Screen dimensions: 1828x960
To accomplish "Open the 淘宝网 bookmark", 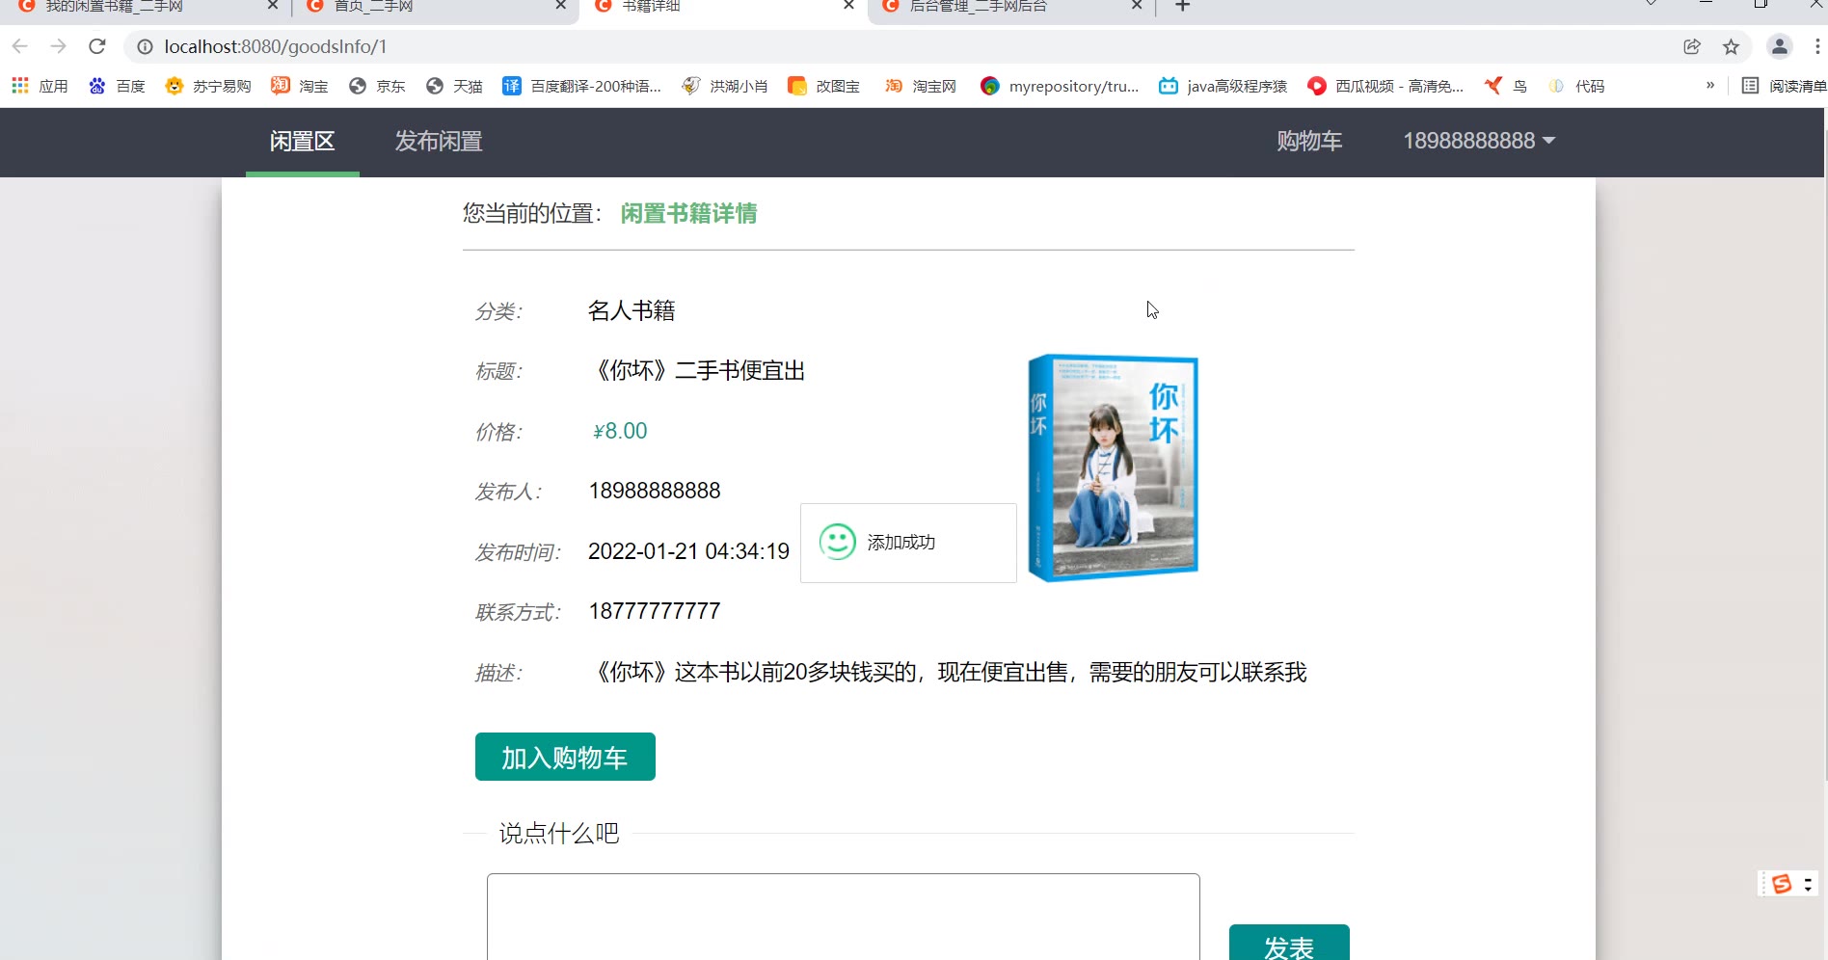I will (921, 86).
